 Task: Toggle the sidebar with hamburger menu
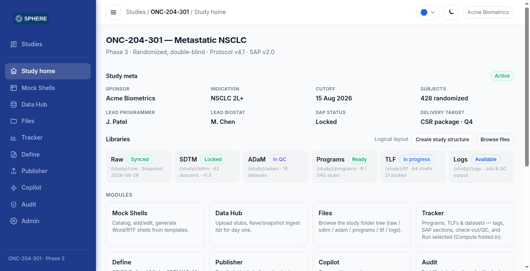[x=113, y=12]
